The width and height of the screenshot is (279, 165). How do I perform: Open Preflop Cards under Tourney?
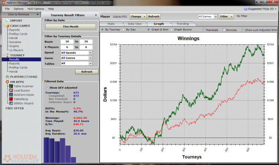pyautogui.click(x=18, y=68)
